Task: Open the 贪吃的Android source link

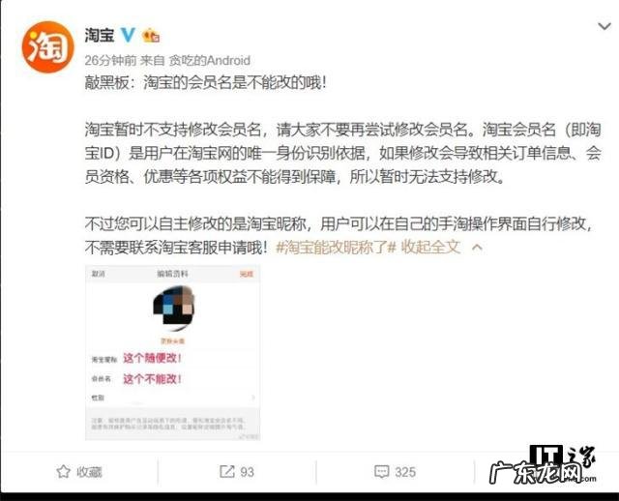Action: (209, 60)
